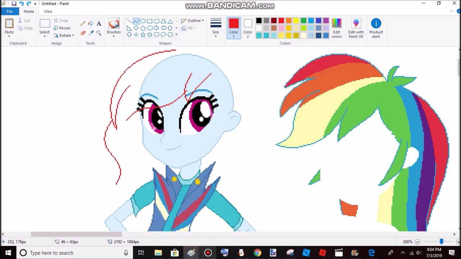Open Customize Quick Access Toolbar arrow
Image resolution: width=461 pixels, height=259 pixels.
[x=35, y=4]
